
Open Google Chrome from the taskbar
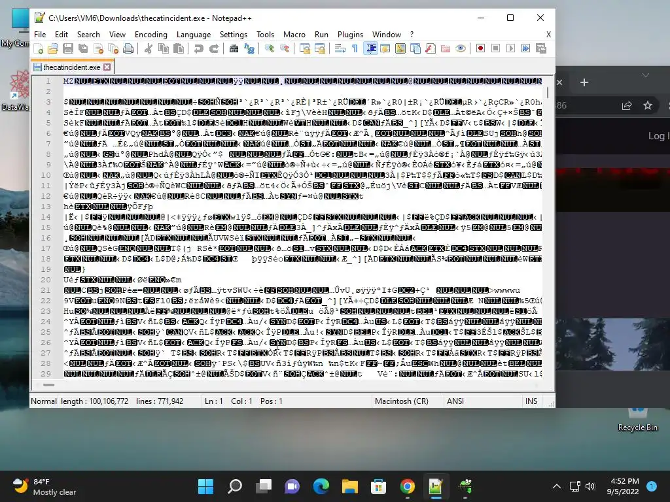[x=407, y=486]
